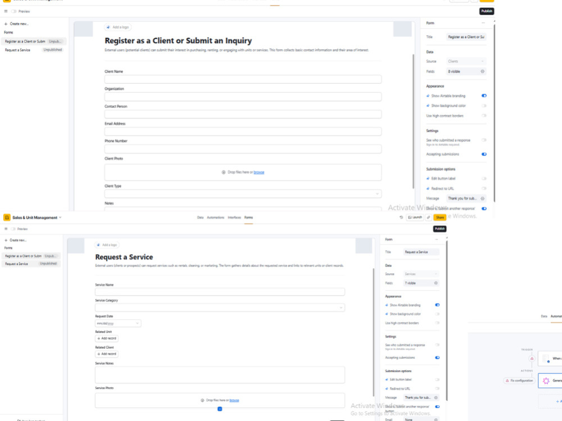Click the browse link under Client Photo
Viewport: 562px width, 421px height.
(x=259, y=173)
